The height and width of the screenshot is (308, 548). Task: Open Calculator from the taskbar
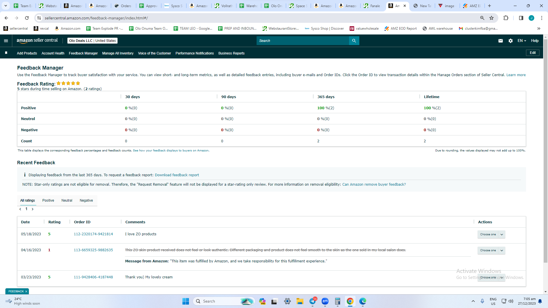tap(337, 301)
